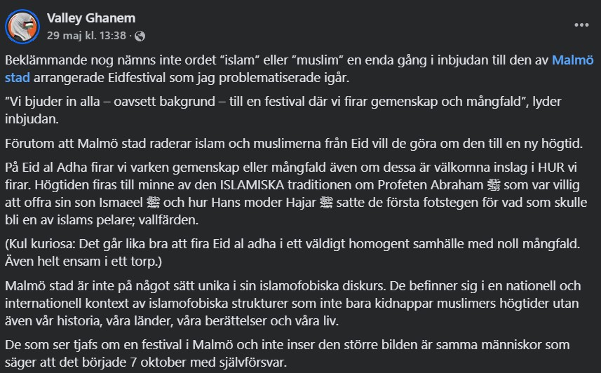The width and height of the screenshot is (601, 373).
Task: Open the post timestamp 29 maj kl. 13:38
Action: pos(86,36)
